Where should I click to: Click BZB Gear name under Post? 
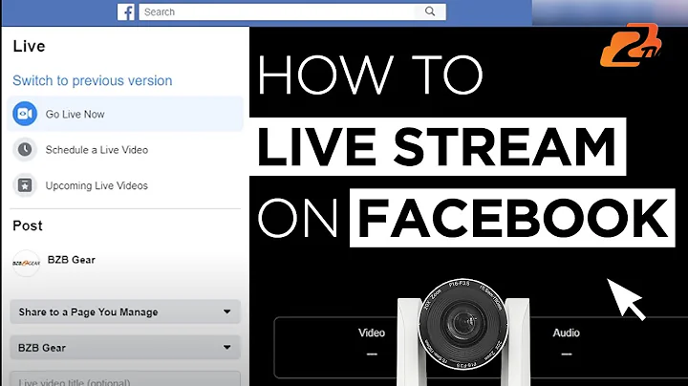(x=71, y=260)
